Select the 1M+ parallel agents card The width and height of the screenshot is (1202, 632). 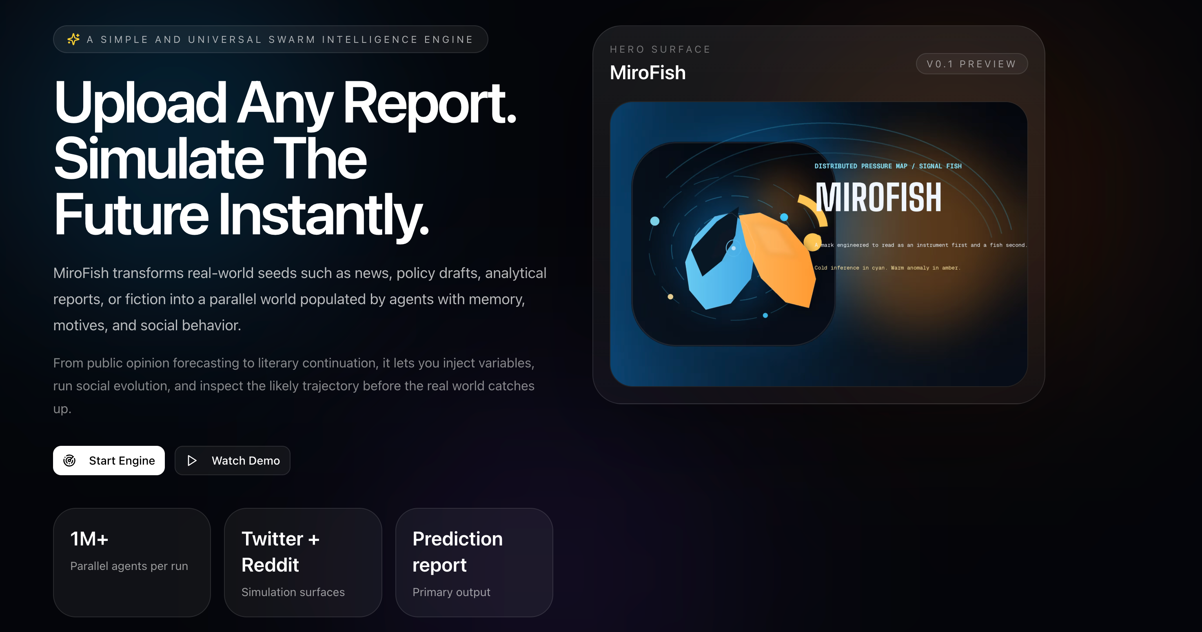(132, 563)
